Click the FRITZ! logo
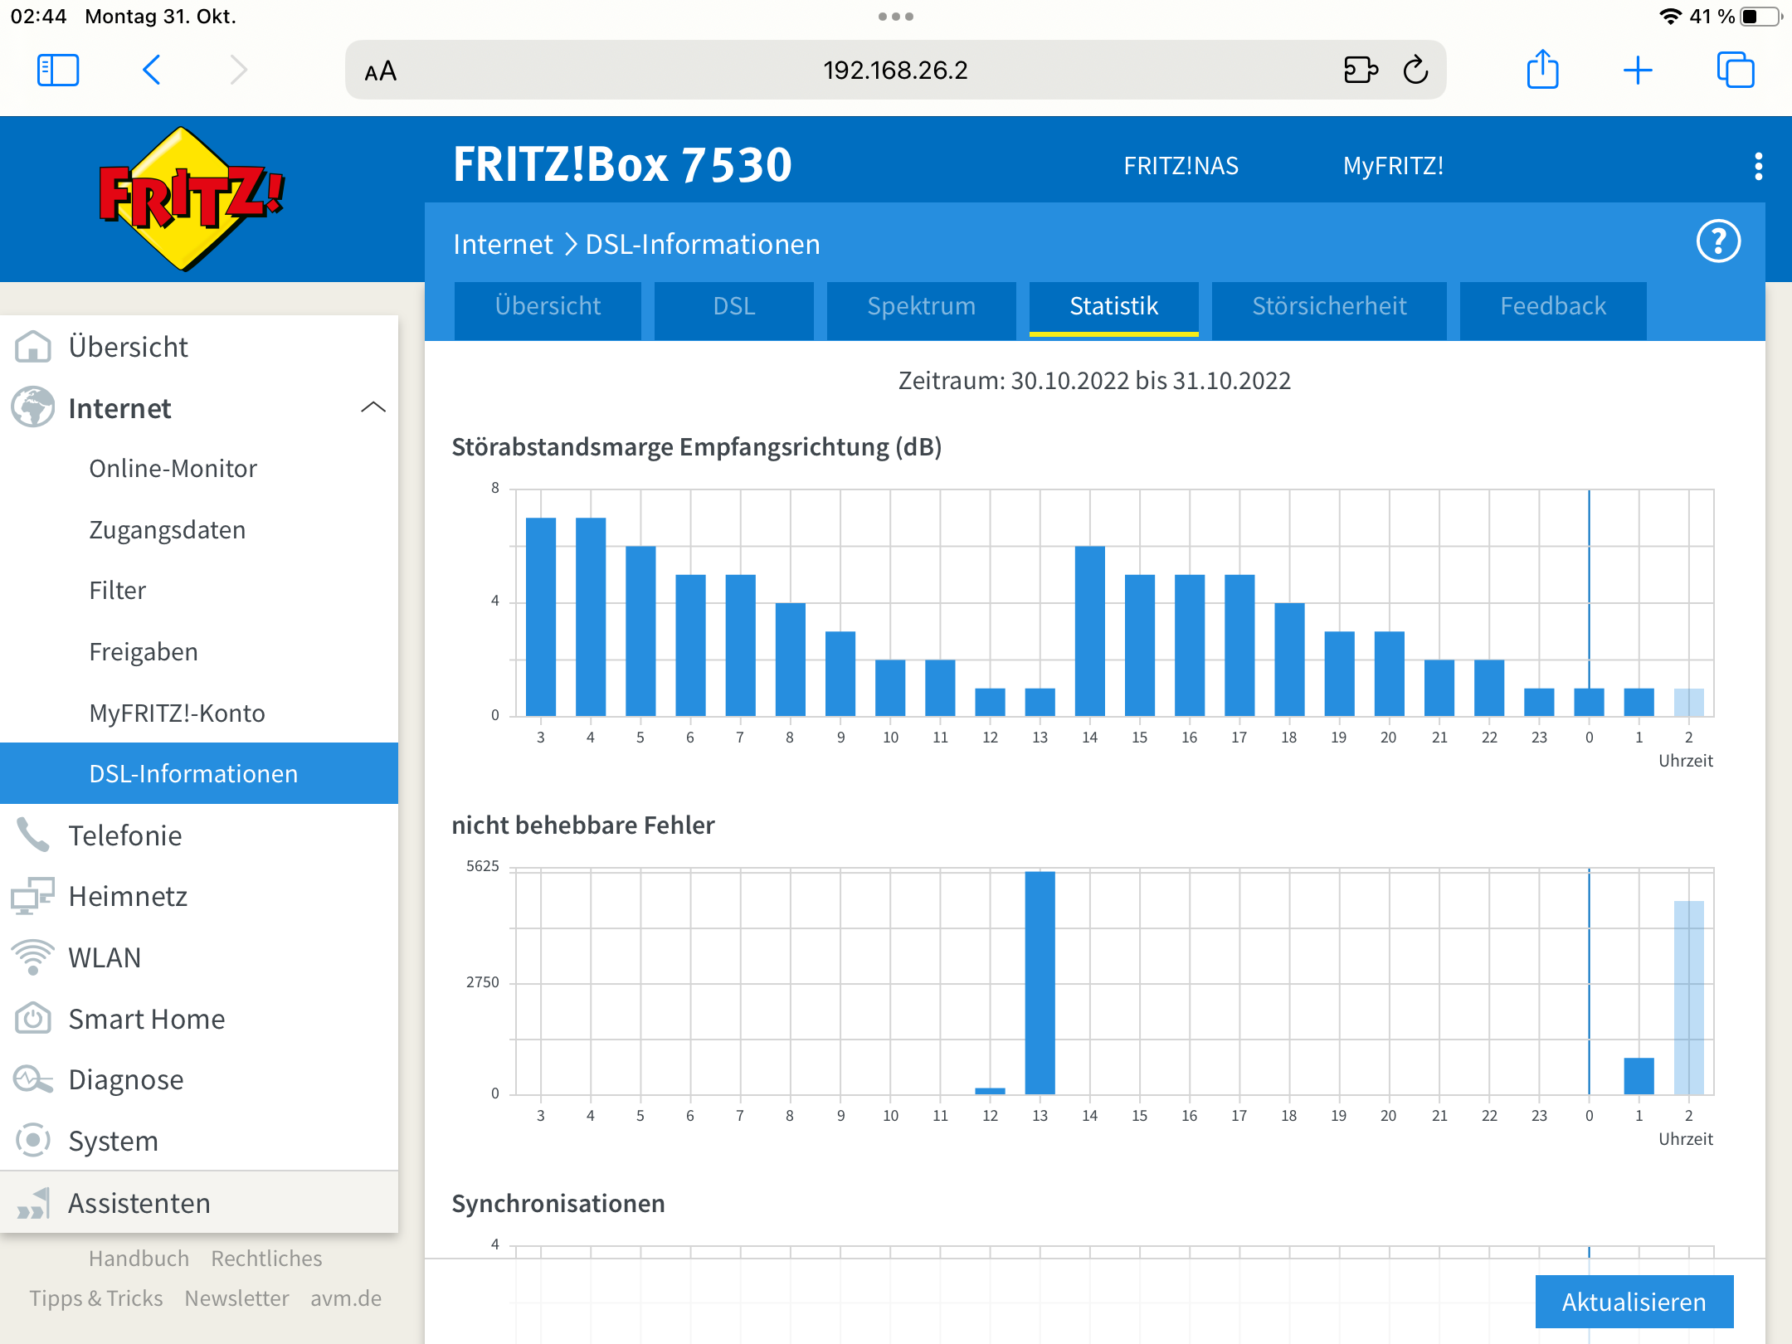The image size is (1792, 1344). pos(191,199)
